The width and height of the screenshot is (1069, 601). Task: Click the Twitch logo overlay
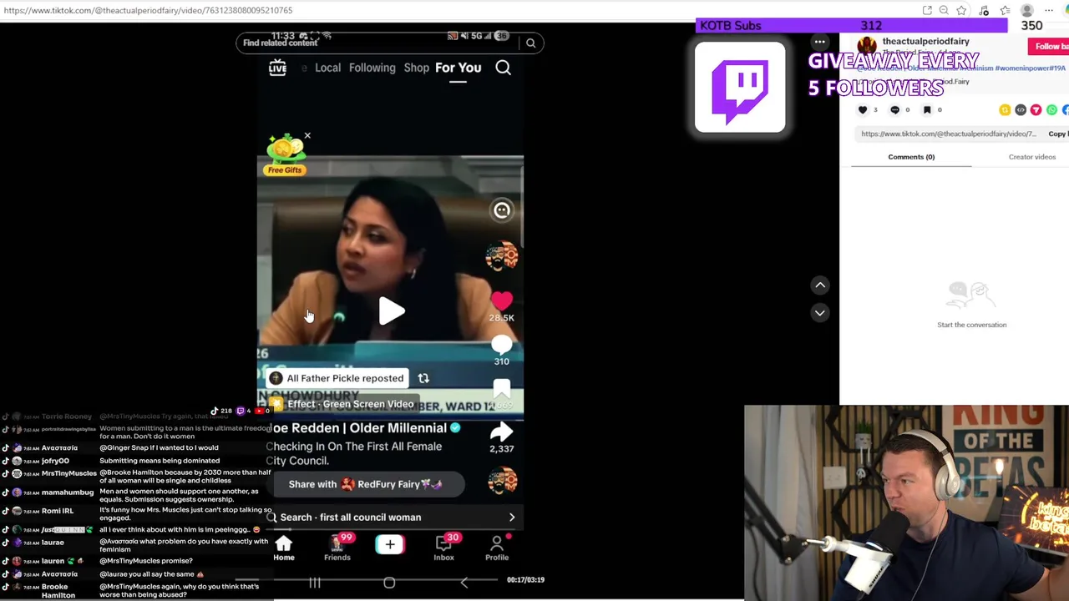coord(740,88)
